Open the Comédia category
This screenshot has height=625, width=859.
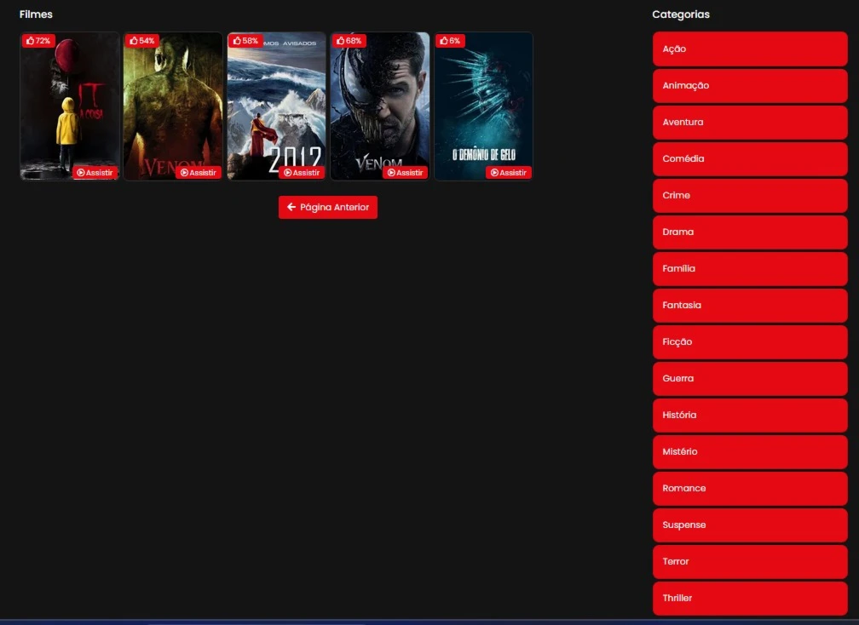750,159
